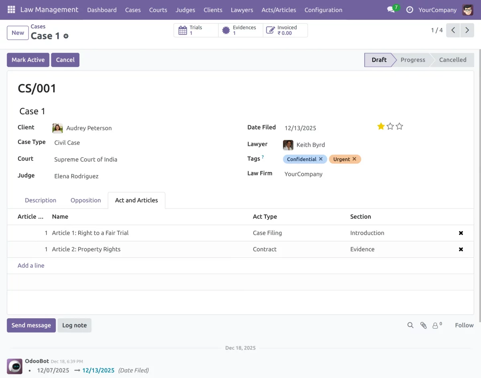Show followers via the person icon
The image size is (481, 378).
pyautogui.click(x=436, y=325)
